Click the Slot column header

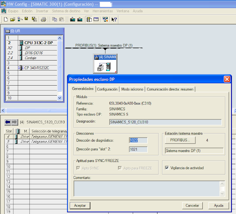[x=9, y=131]
